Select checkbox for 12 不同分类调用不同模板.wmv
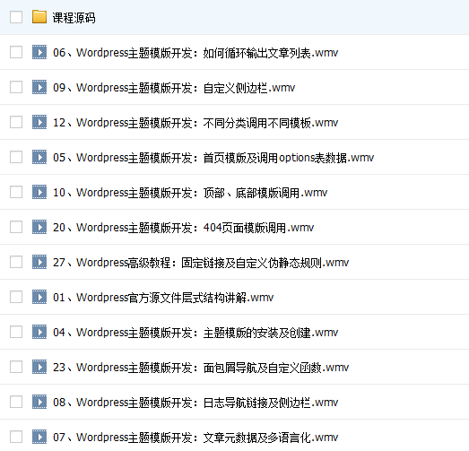Viewport: 469px width, 451px height. pyautogui.click(x=16, y=122)
